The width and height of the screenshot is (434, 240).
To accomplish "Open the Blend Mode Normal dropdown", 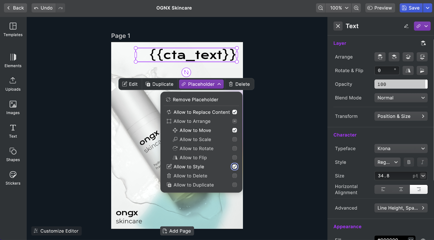I will pos(401,98).
